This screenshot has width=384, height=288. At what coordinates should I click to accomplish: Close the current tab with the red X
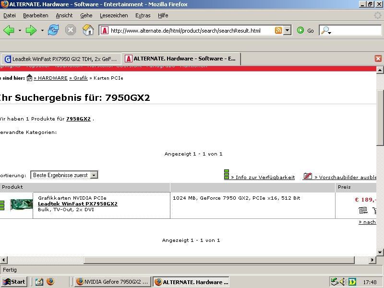[x=378, y=59]
